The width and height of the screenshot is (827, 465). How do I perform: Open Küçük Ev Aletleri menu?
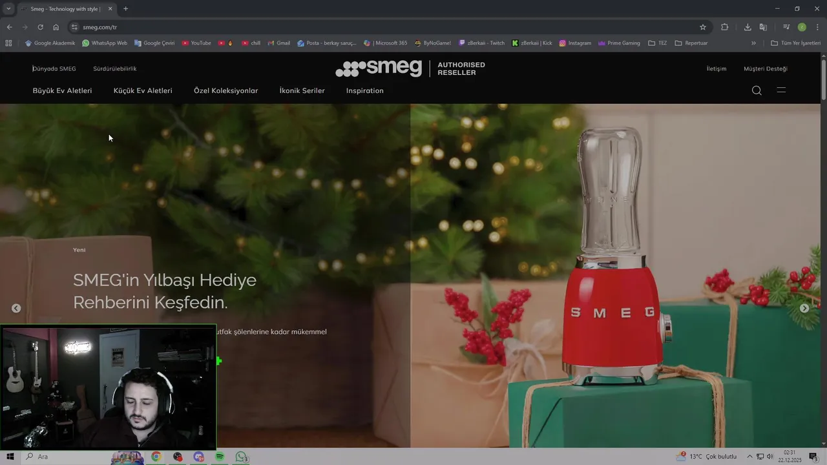(x=143, y=90)
